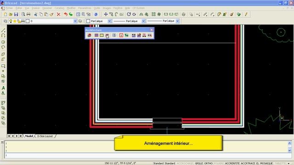Screen dimensions: 294x165
Task: Click the Copy icon
Action: point(41,14)
